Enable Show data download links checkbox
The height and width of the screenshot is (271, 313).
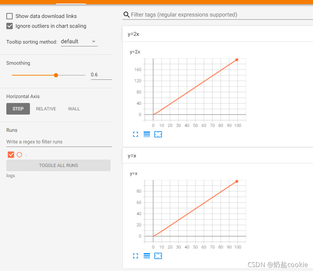click(10, 16)
